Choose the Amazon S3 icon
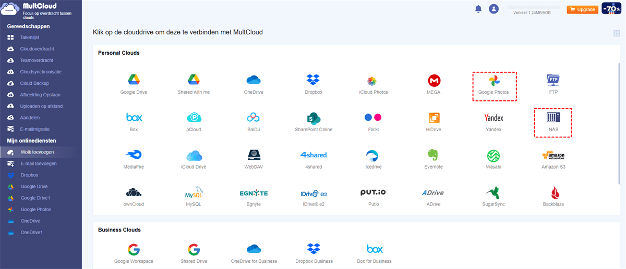This screenshot has width=626, height=269. pos(553,155)
